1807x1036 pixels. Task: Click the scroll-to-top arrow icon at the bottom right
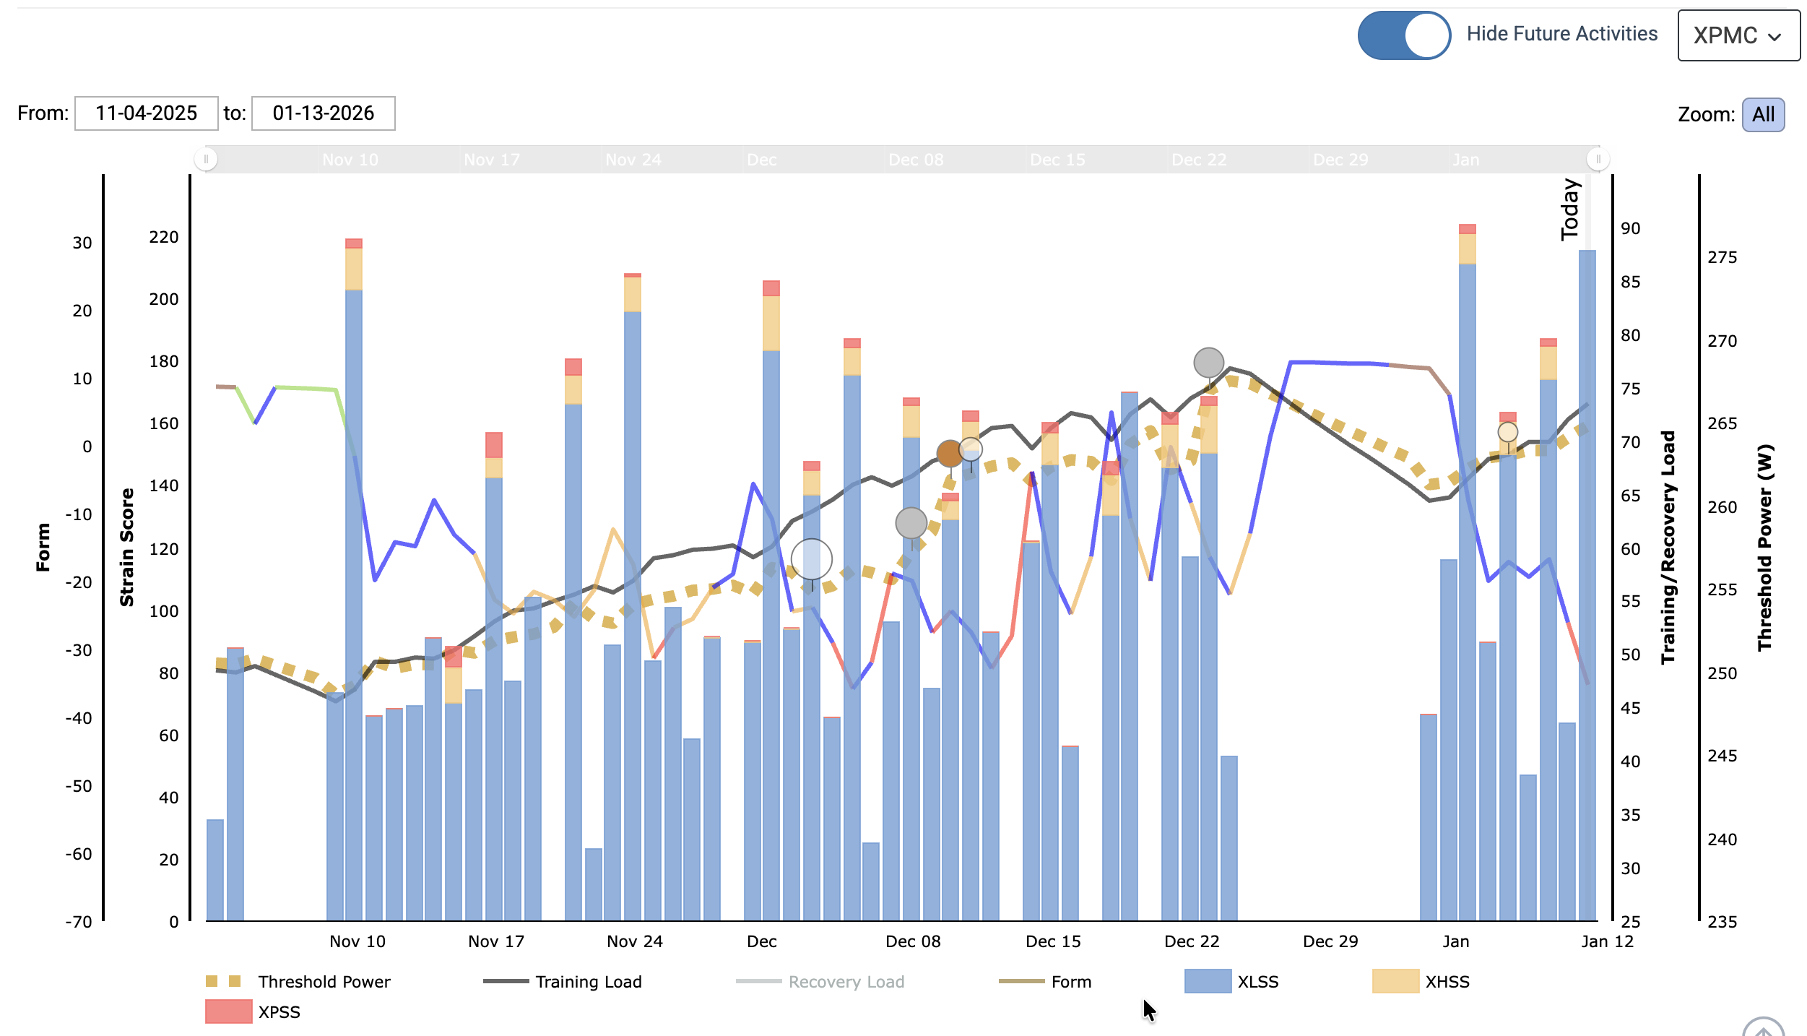(1763, 1029)
